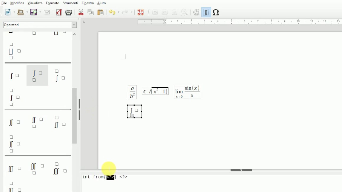Open Help via the lifebuoy icon
Viewport: 342px width, 192px height.
tap(141, 12)
